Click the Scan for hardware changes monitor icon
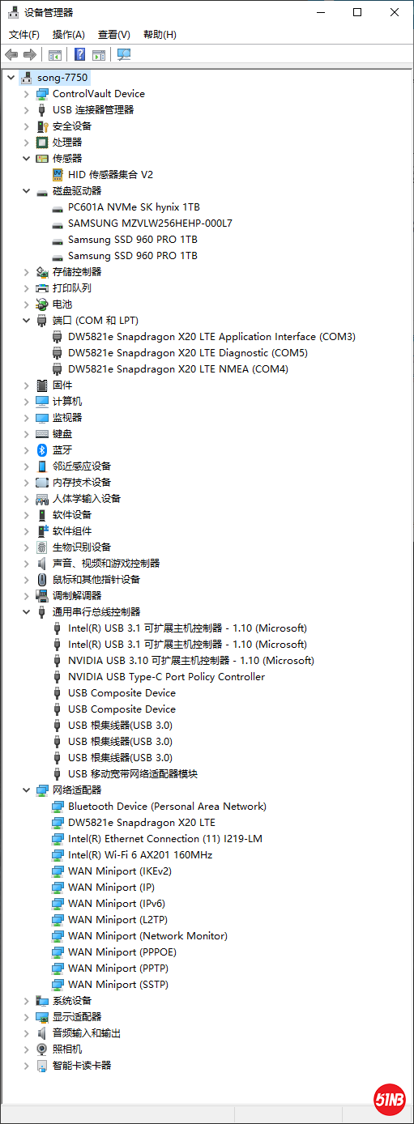 (x=124, y=54)
